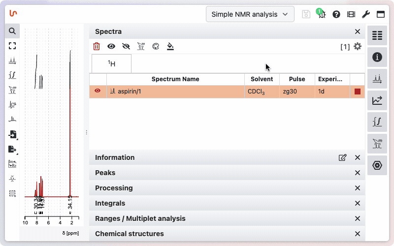The width and height of the screenshot is (394, 246).
Task: Click the red color swatch for aspirin/1
Action: (358, 92)
